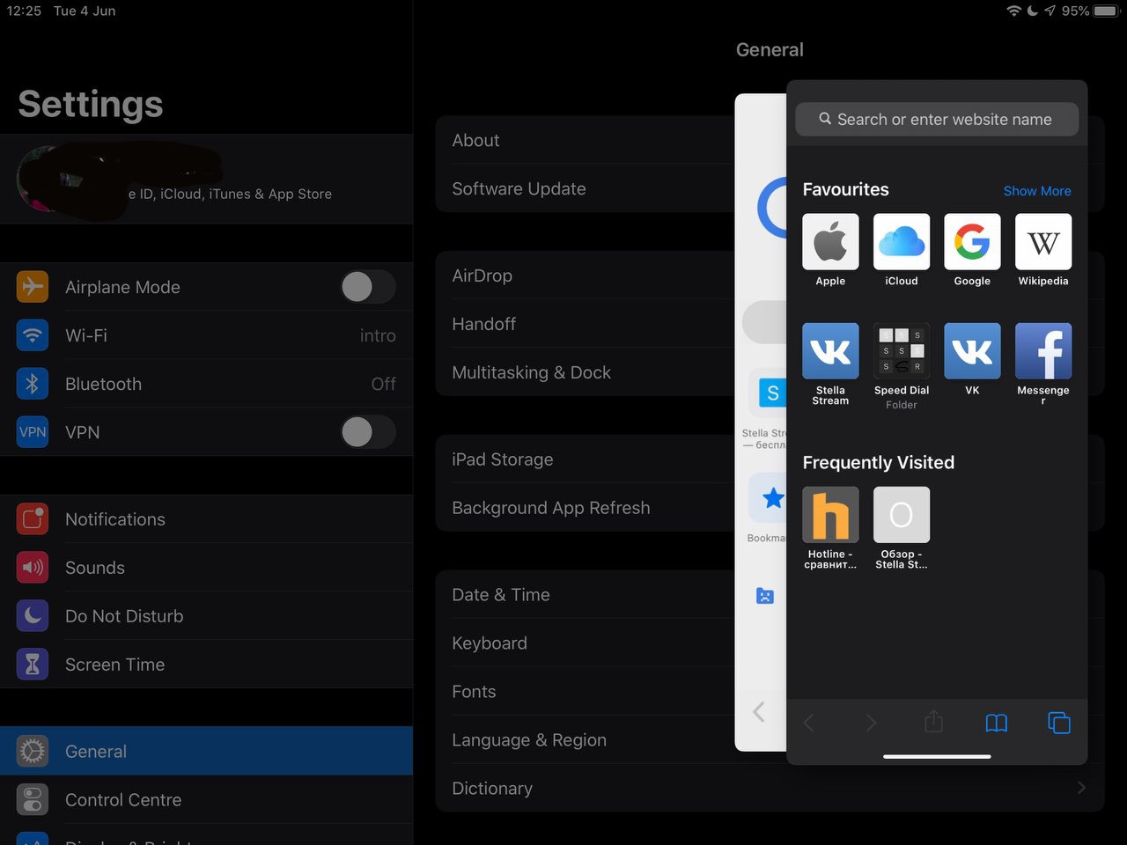
Task: Open the Apple favourite in Safari
Action: click(x=830, y=241)
